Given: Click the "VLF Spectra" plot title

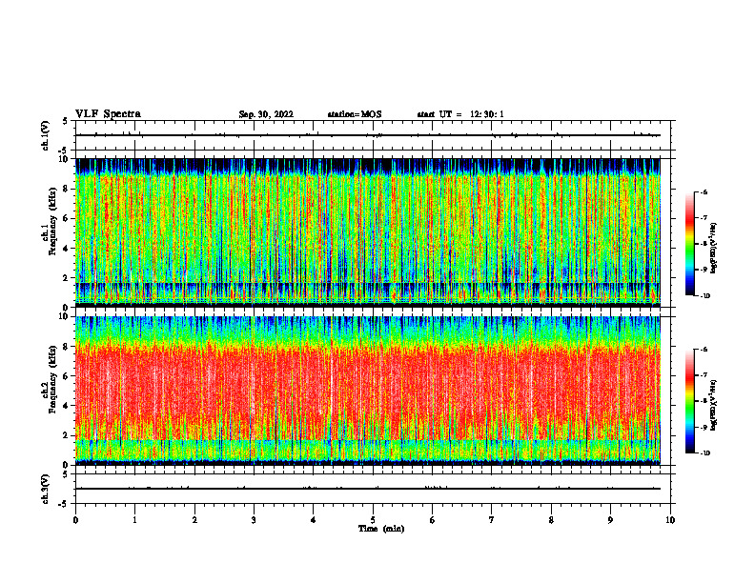Looking at the screenshot, I should point(108,114).
